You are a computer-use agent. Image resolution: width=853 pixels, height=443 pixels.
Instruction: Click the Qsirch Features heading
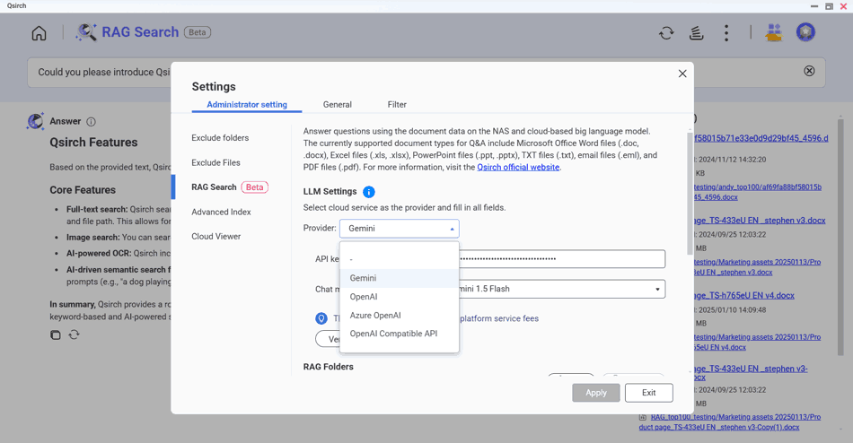pos(93,143)
